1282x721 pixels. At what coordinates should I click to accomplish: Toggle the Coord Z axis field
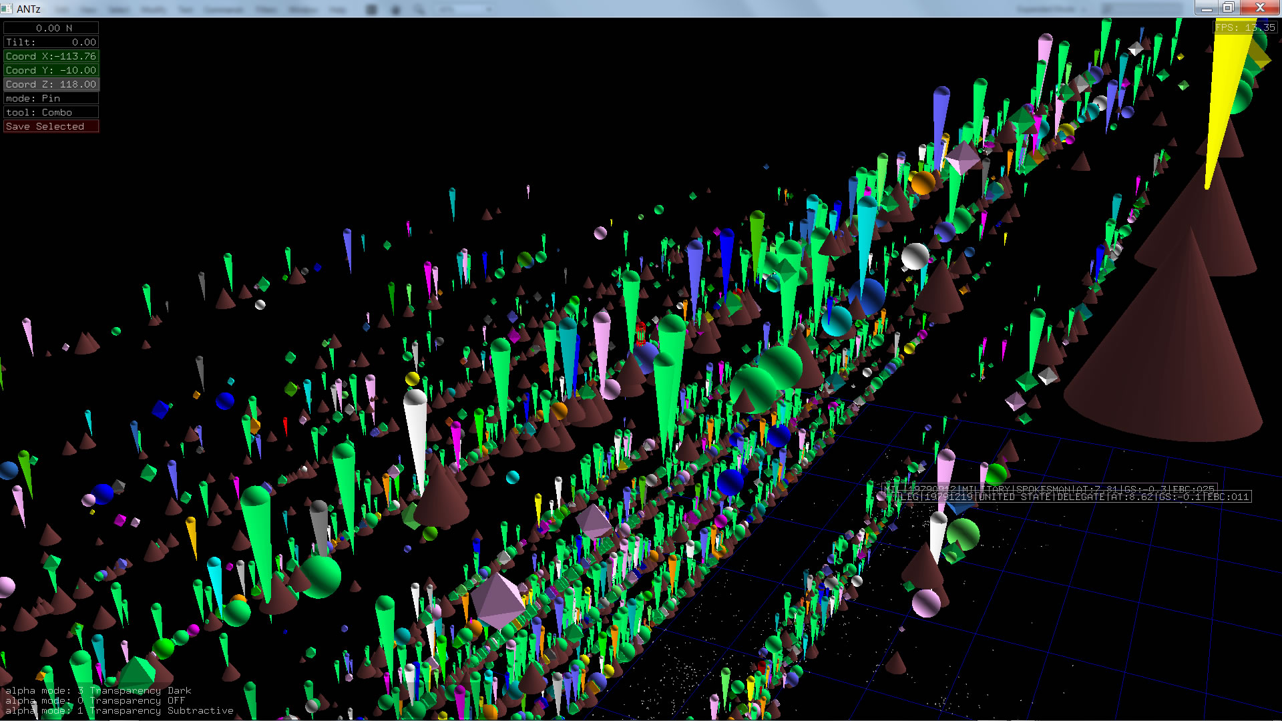tap(51, 84)
